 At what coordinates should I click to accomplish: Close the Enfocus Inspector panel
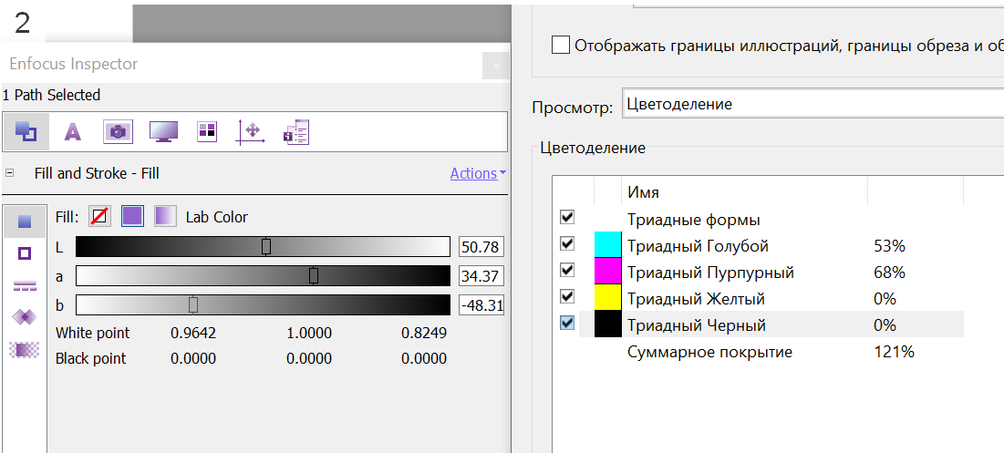click(496, 66)
